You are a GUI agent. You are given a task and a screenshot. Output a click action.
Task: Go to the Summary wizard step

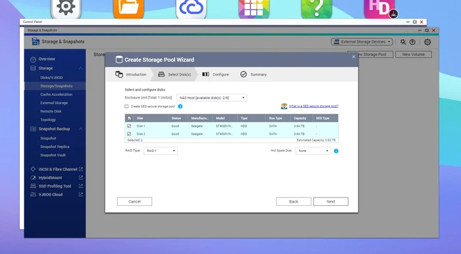click(x=254, y=74)
